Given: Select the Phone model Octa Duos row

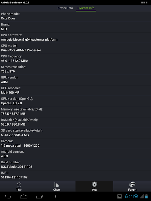Looking at the screenshot, I should pos(75,16).
